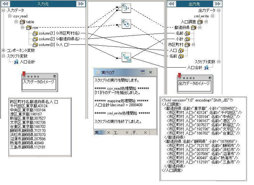Collapse スクリプト変数 node in 入力元 panel

pyautogui.click(x=3, y=56)
